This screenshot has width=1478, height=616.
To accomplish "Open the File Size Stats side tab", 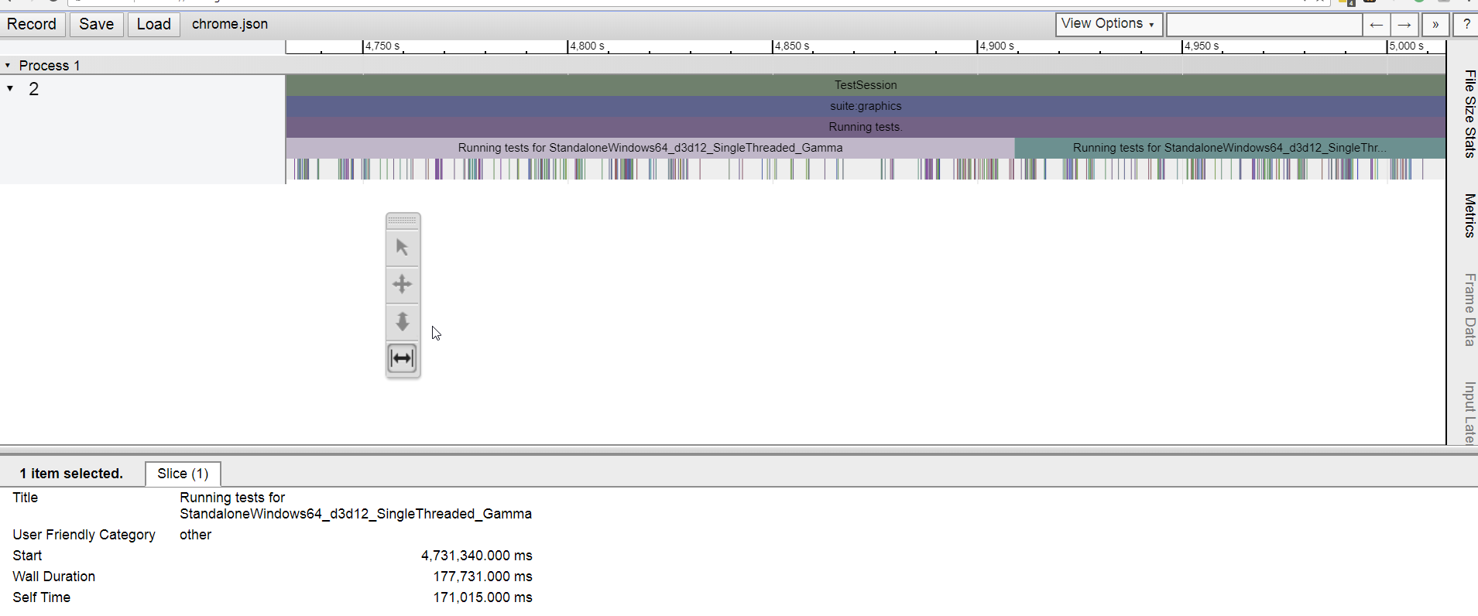I will (1469, 114).
